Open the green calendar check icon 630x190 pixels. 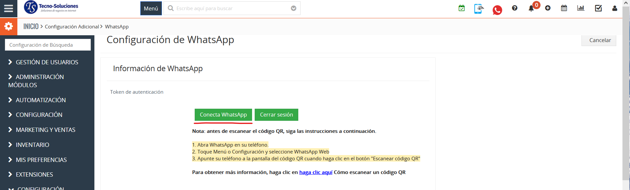click(462, 8)
